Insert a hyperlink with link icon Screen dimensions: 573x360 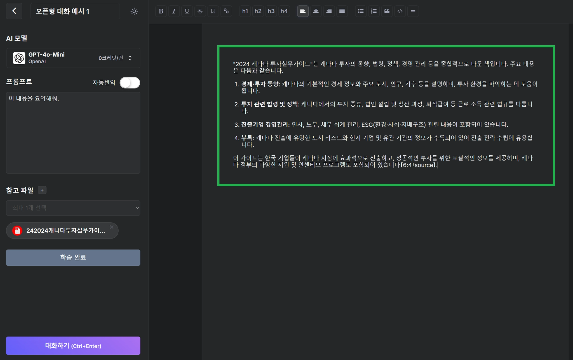[x=226, y=11]
